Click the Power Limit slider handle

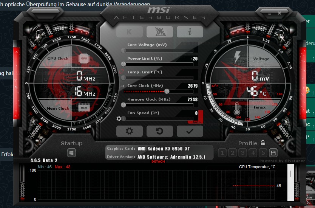tap(124, 64)
